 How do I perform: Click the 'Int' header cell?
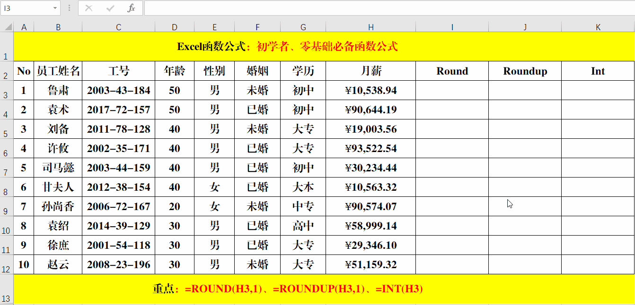[598, 71]
